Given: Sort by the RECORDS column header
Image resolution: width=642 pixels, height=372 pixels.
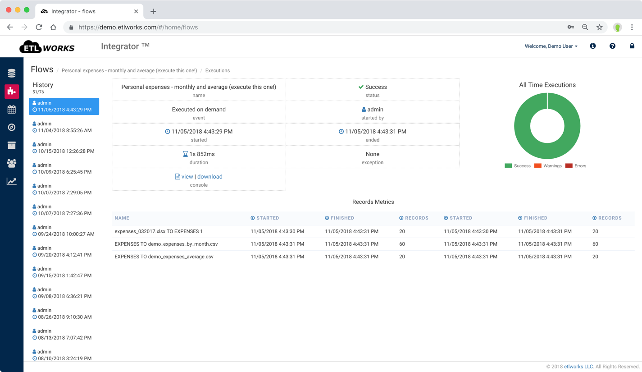Looking at the screenshot, I should tap(414, 218).
